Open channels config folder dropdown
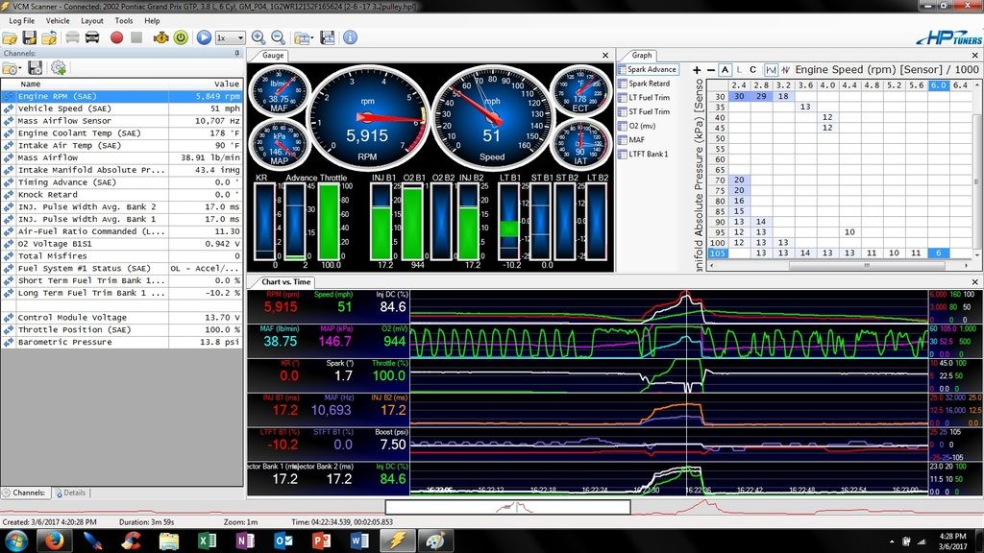 12,68
